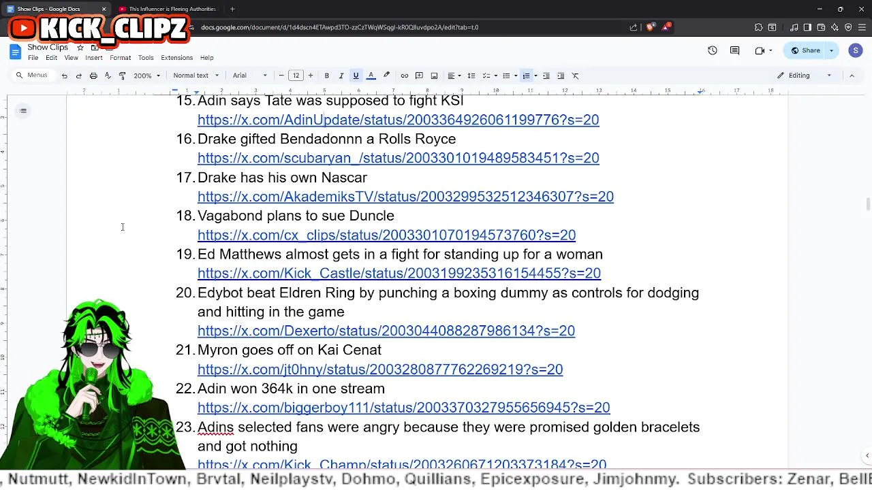This screenshot has width=872, height=490.
Task: Open Google account avatar S
Action: [x=856, y=50]
